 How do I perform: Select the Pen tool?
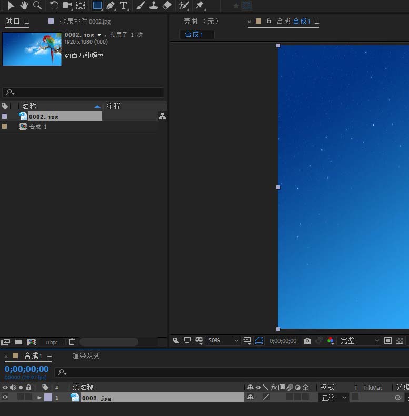point(110,5)
